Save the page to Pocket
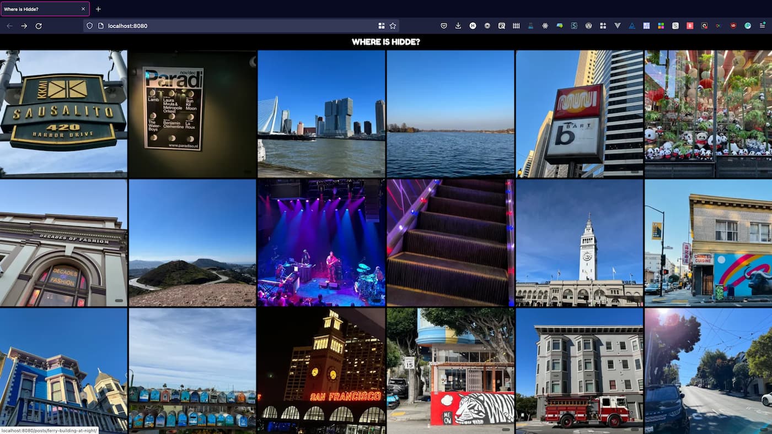This screenshot has height=434, width=772. click(444, 25)
